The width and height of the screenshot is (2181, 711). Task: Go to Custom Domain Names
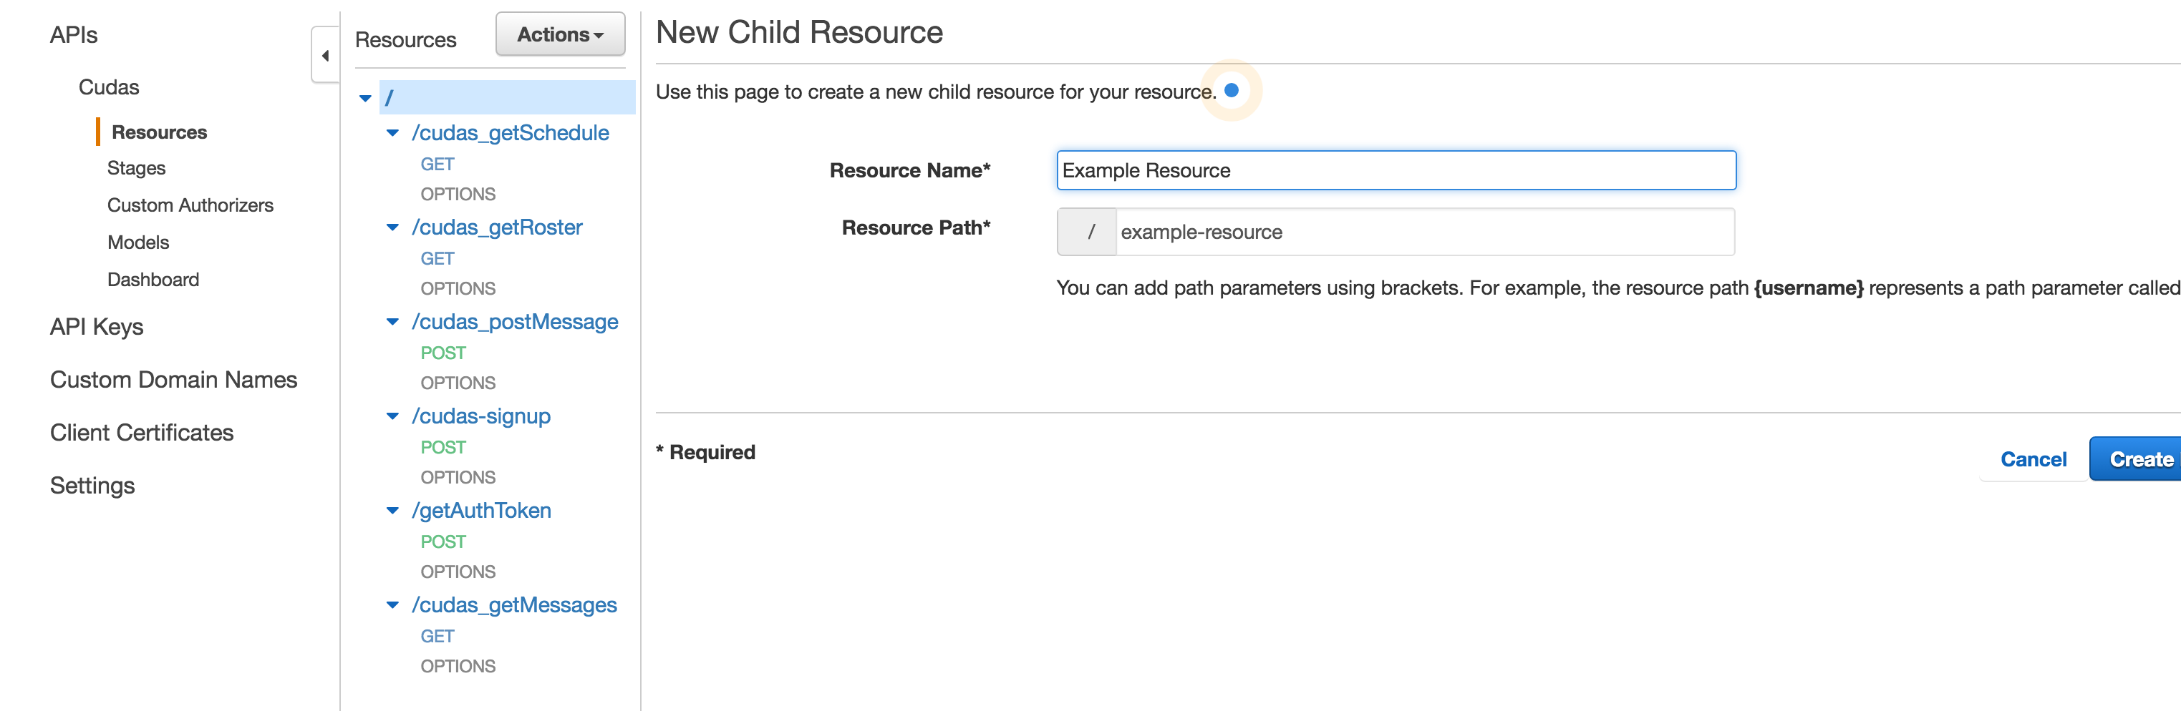tap(173, 380)
